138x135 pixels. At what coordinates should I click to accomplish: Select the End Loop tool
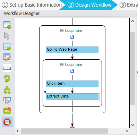(7, 111)
